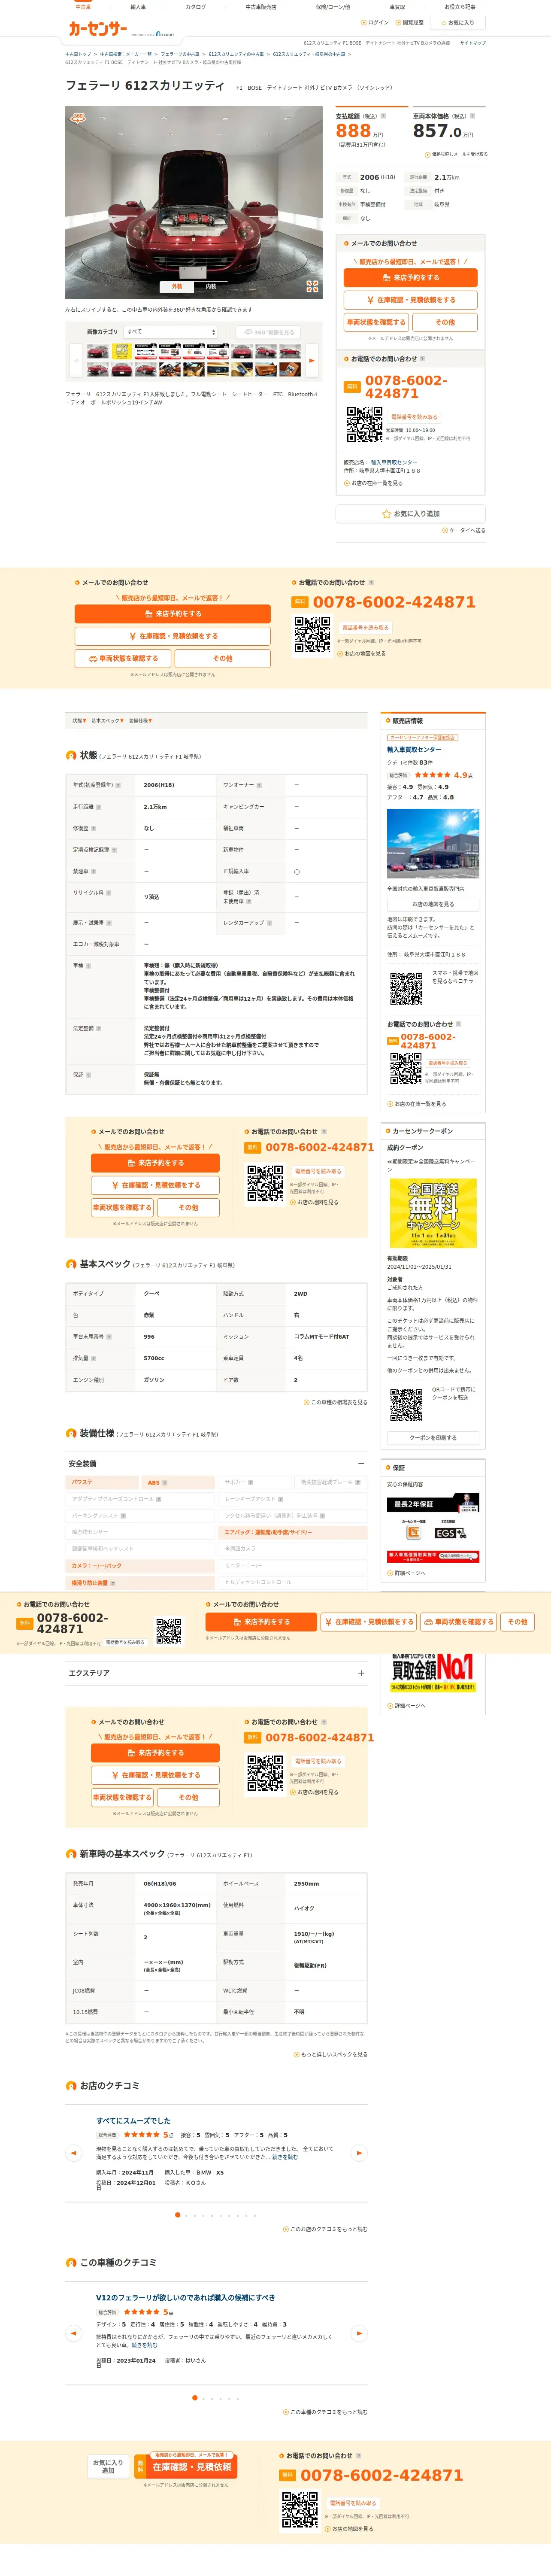Click the help icon beside 定期点検記録簿
The image size is (551, 2576).
tap(114, 850)
